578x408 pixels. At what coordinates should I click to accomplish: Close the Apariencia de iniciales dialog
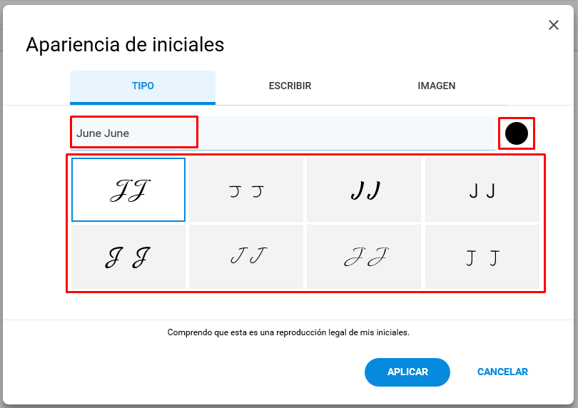point(553,25)
